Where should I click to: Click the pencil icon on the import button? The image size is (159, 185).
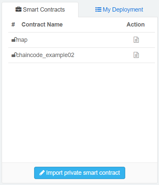tap(42, 173)
